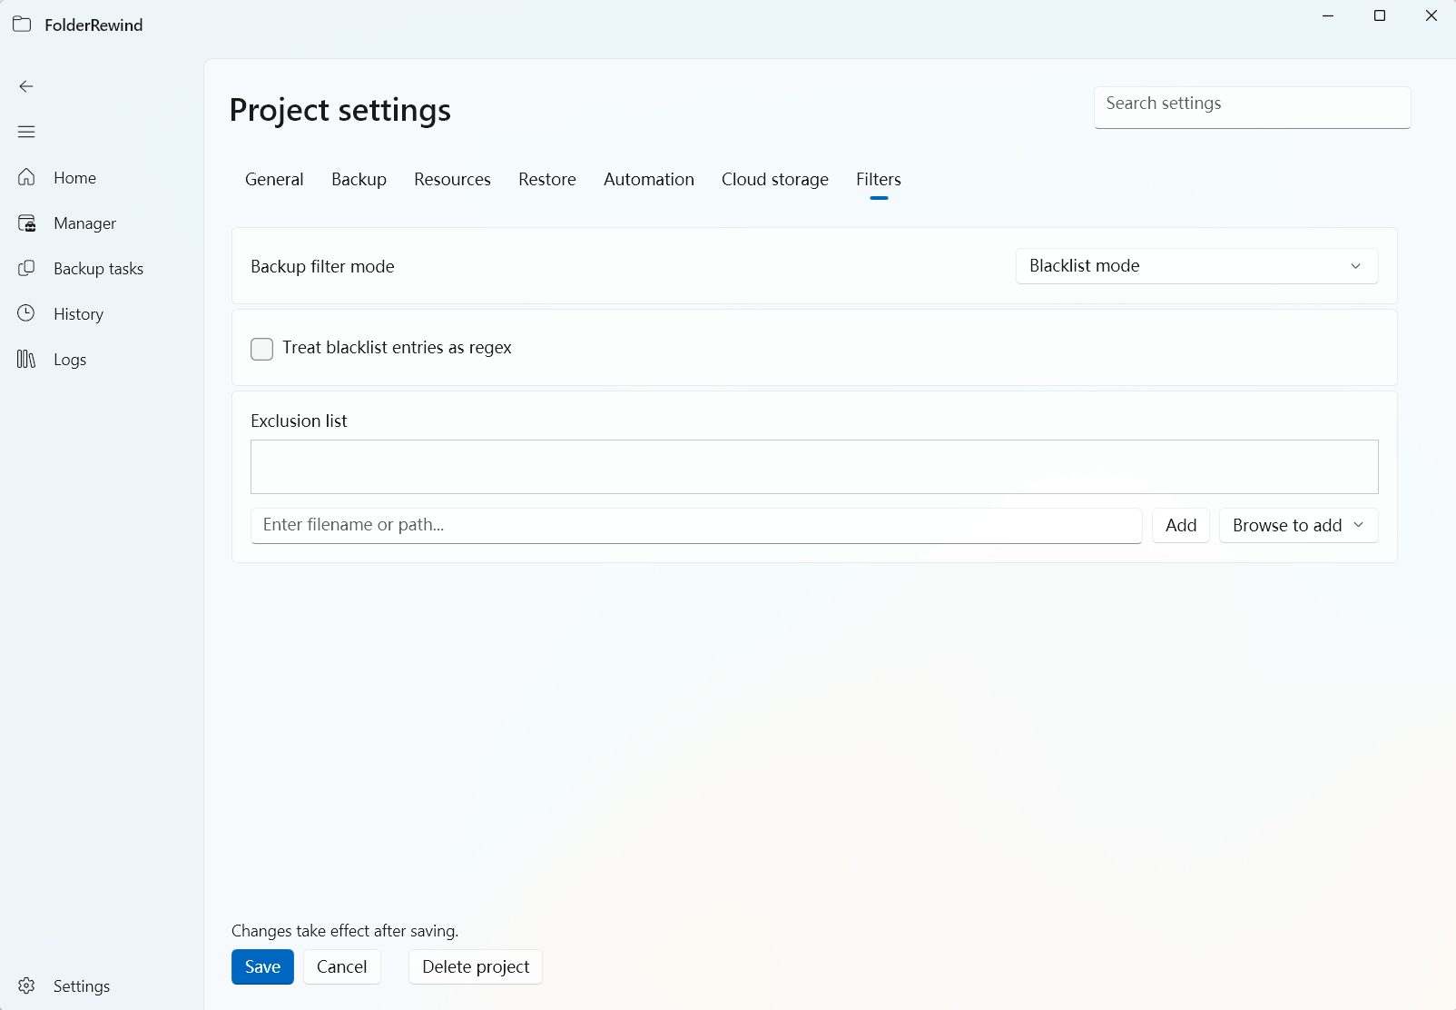Click the Save button
The height and width of the screenshot is (1010, 1456).
[x=262, y=966]
